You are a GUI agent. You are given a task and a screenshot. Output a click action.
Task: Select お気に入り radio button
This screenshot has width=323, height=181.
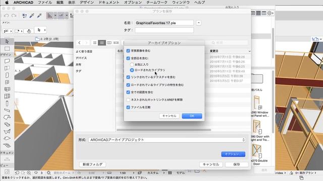pos(132,64)
